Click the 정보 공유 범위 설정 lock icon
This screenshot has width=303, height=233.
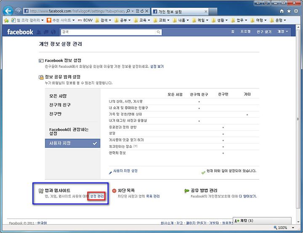[x=41, y=77]
